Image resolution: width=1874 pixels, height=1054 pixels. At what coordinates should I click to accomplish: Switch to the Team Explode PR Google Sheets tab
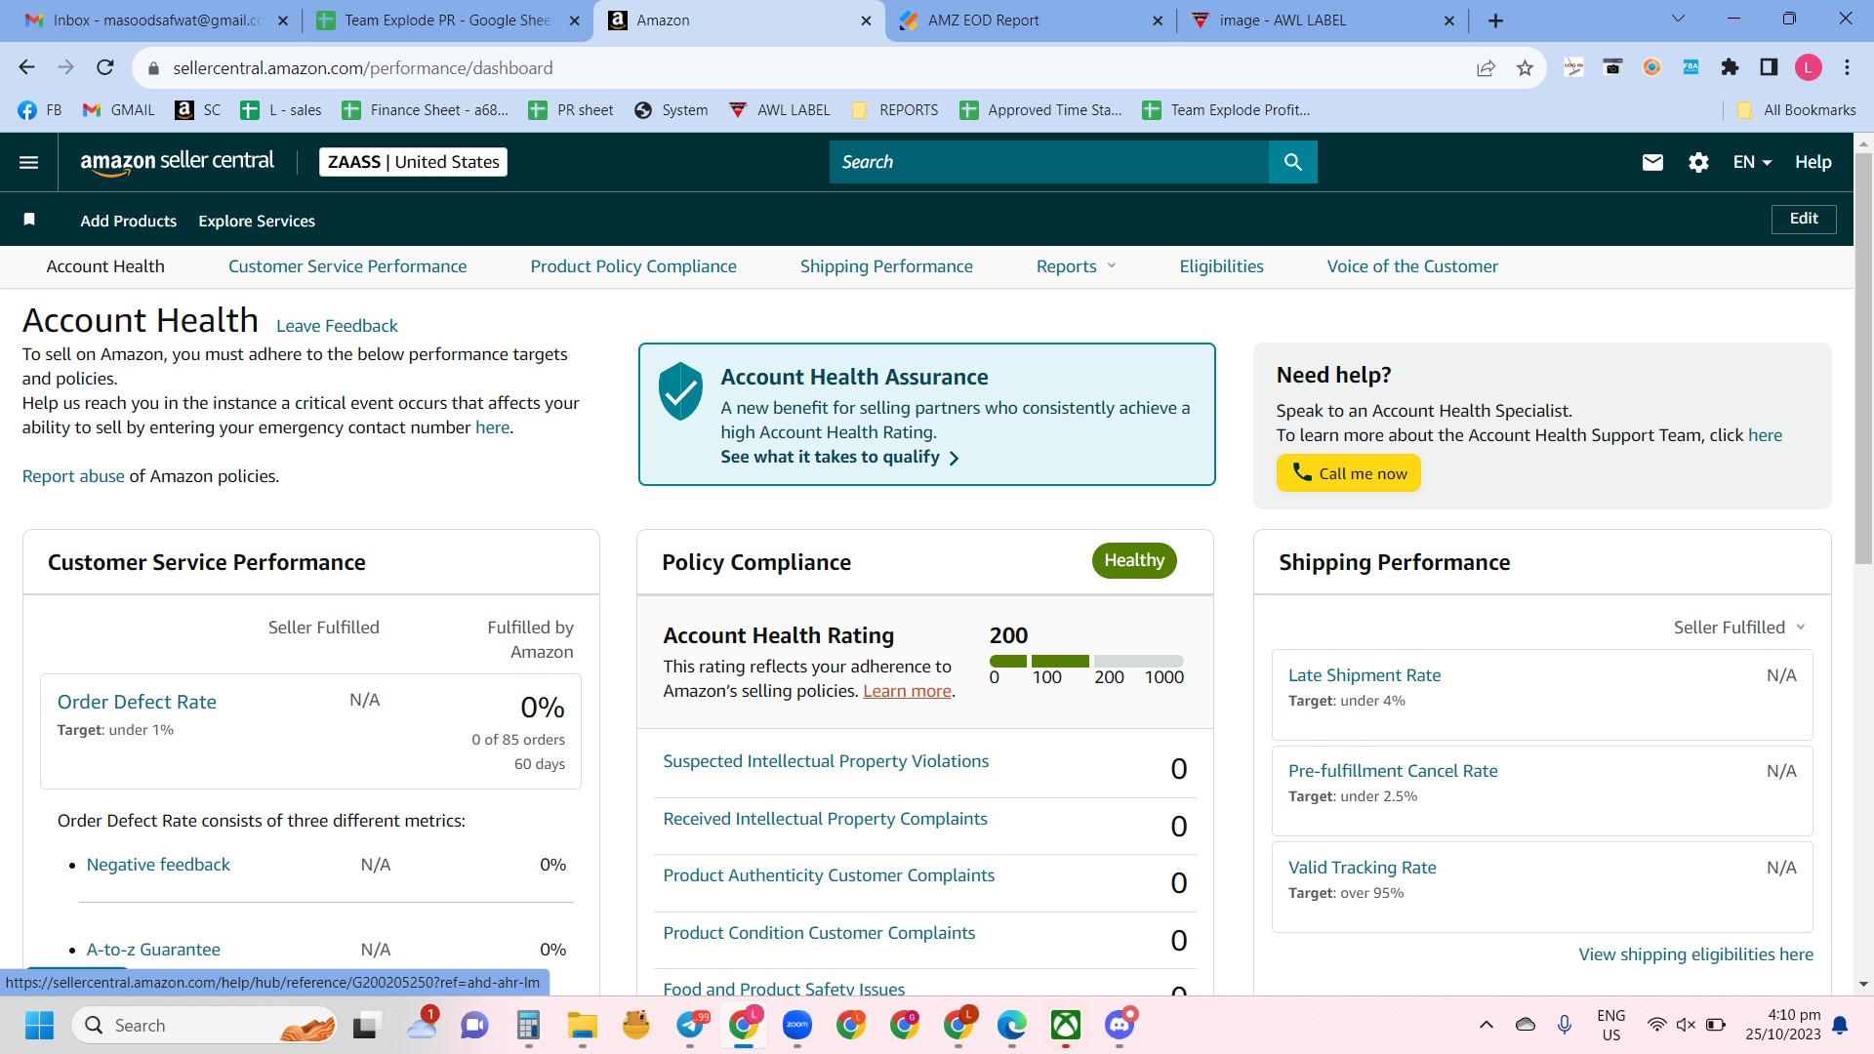[x=447, y=20]
